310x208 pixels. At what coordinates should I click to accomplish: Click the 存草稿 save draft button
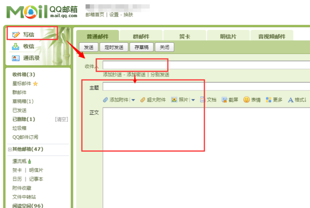point(142,47)
